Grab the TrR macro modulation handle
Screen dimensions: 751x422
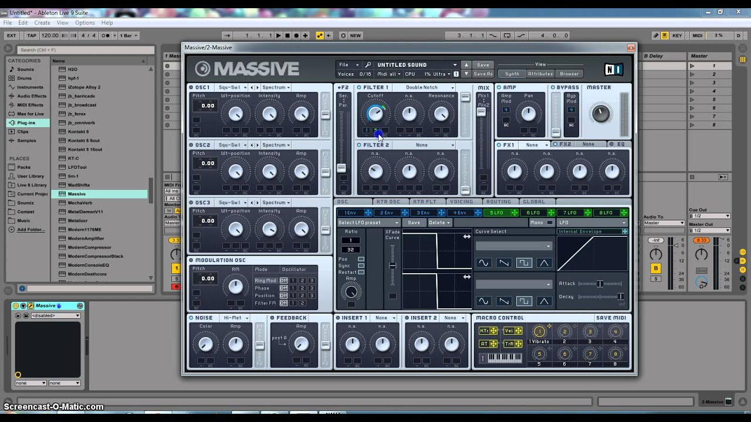click(x=519, y=344)
